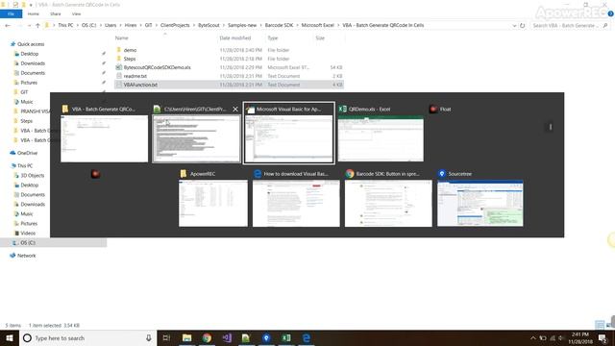The width and height of the screenshot is (615, 346).
Task: Open the Home ribbon tab
Action: (x=34, y=13)
